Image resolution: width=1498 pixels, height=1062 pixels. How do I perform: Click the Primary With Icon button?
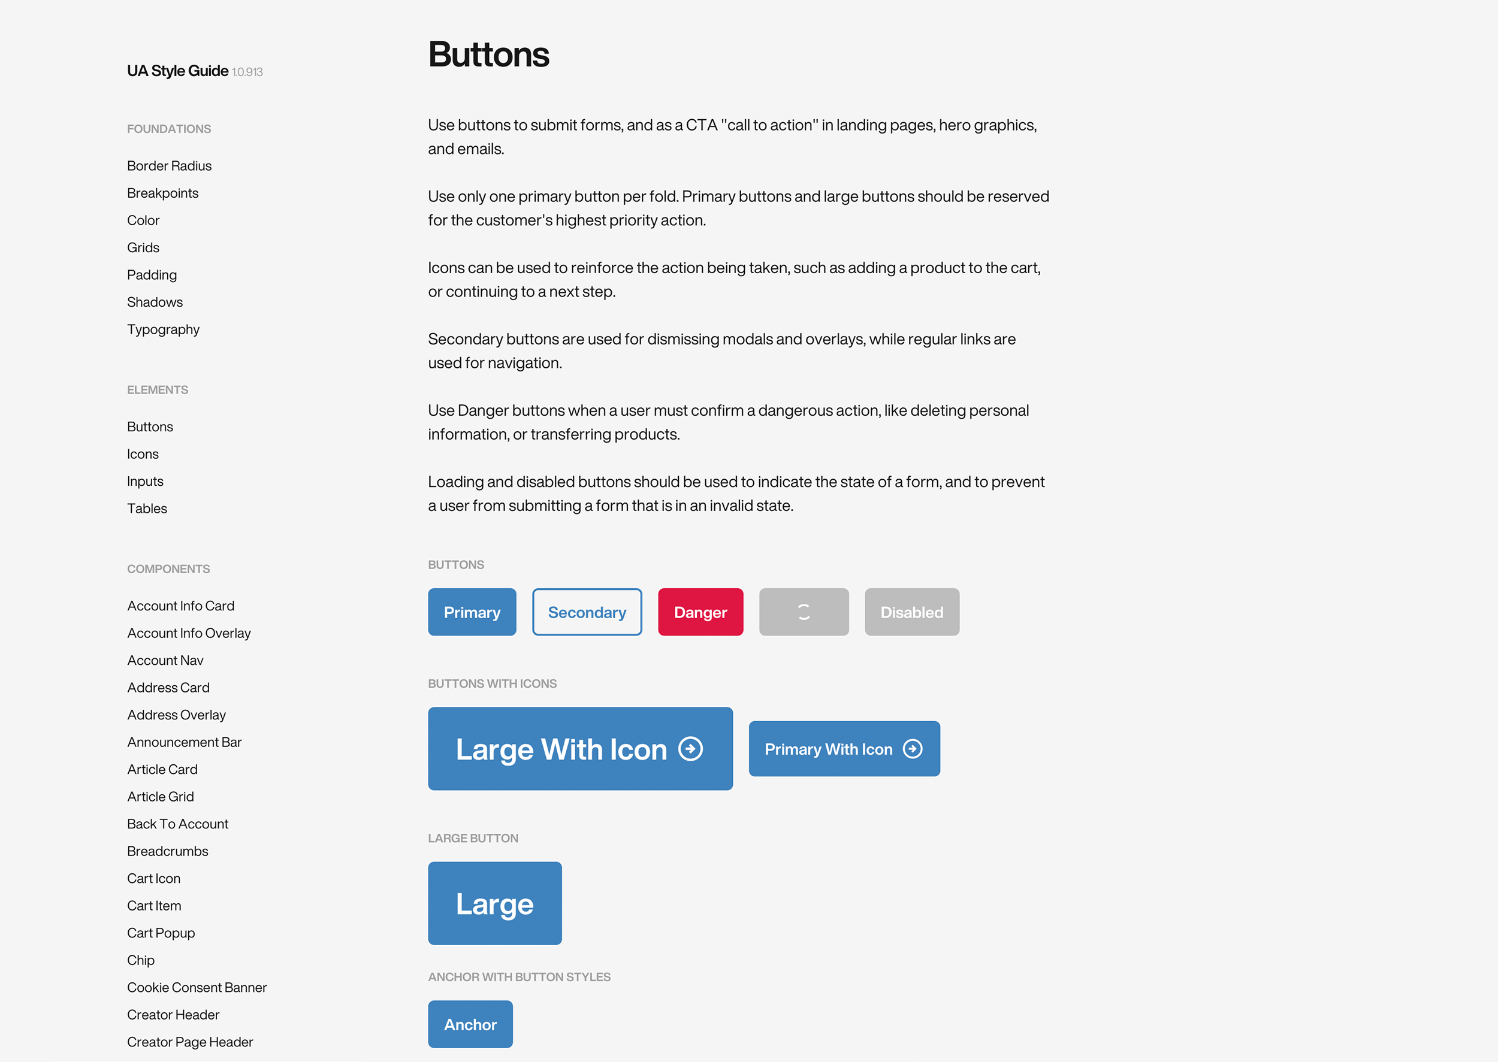tap(844, 748)
